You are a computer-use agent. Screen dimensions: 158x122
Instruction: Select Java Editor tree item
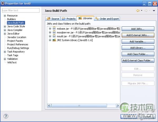pos(13,34)
